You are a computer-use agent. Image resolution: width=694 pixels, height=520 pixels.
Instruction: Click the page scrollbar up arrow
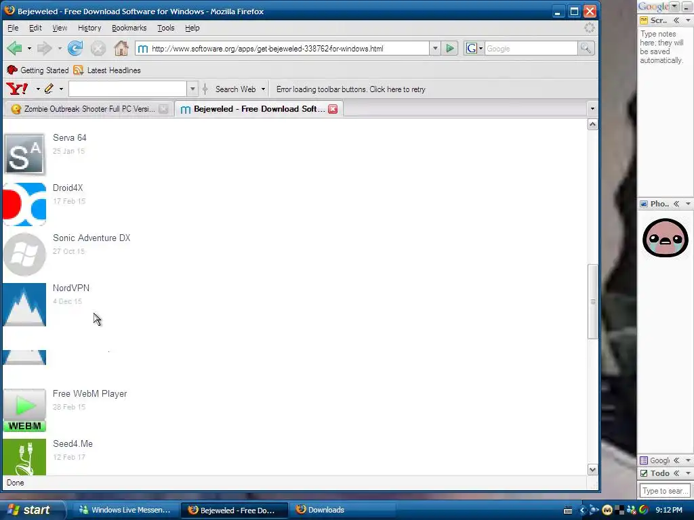(x=592, y=125)
